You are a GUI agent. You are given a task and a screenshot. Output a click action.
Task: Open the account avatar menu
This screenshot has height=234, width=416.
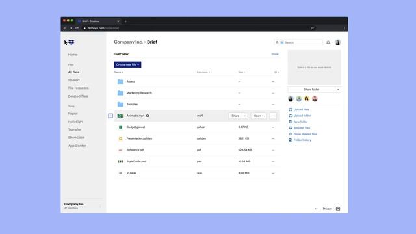click(x=337, y=42)
